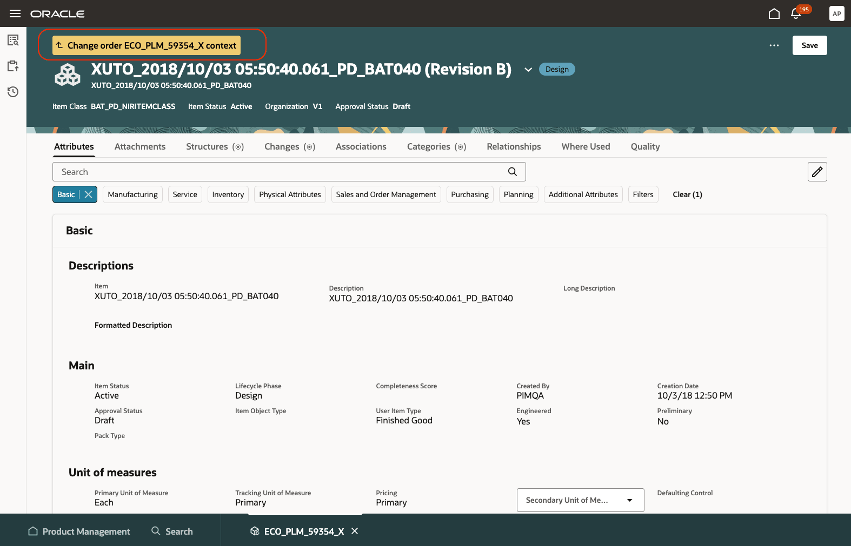Open the history clock icon in left sidebar
The image size is (851, 546).
13,92
